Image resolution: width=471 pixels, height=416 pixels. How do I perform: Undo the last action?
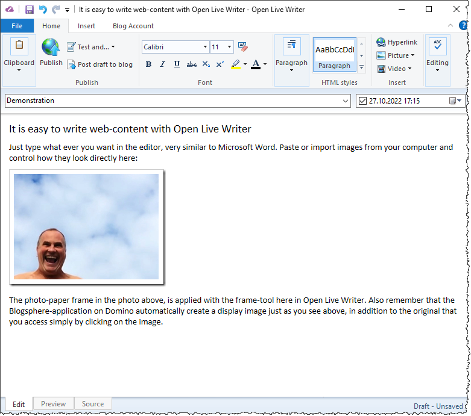pyautogui.click(x=43, y=10)
